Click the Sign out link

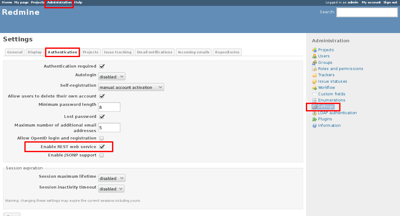(390, 2)
